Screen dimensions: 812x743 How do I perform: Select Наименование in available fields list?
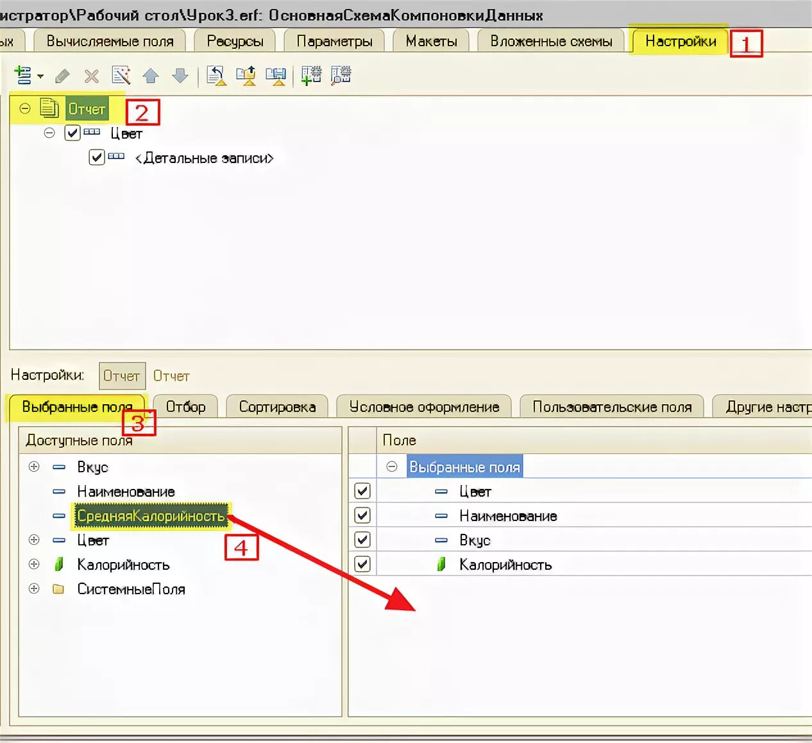(126, 491)
